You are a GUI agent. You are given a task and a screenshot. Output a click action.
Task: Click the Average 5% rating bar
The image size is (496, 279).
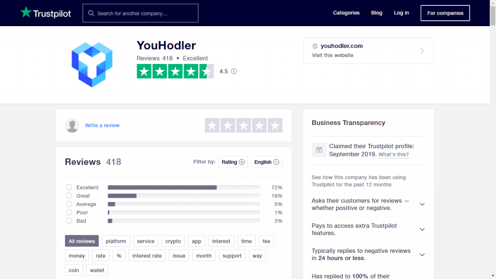184,204
